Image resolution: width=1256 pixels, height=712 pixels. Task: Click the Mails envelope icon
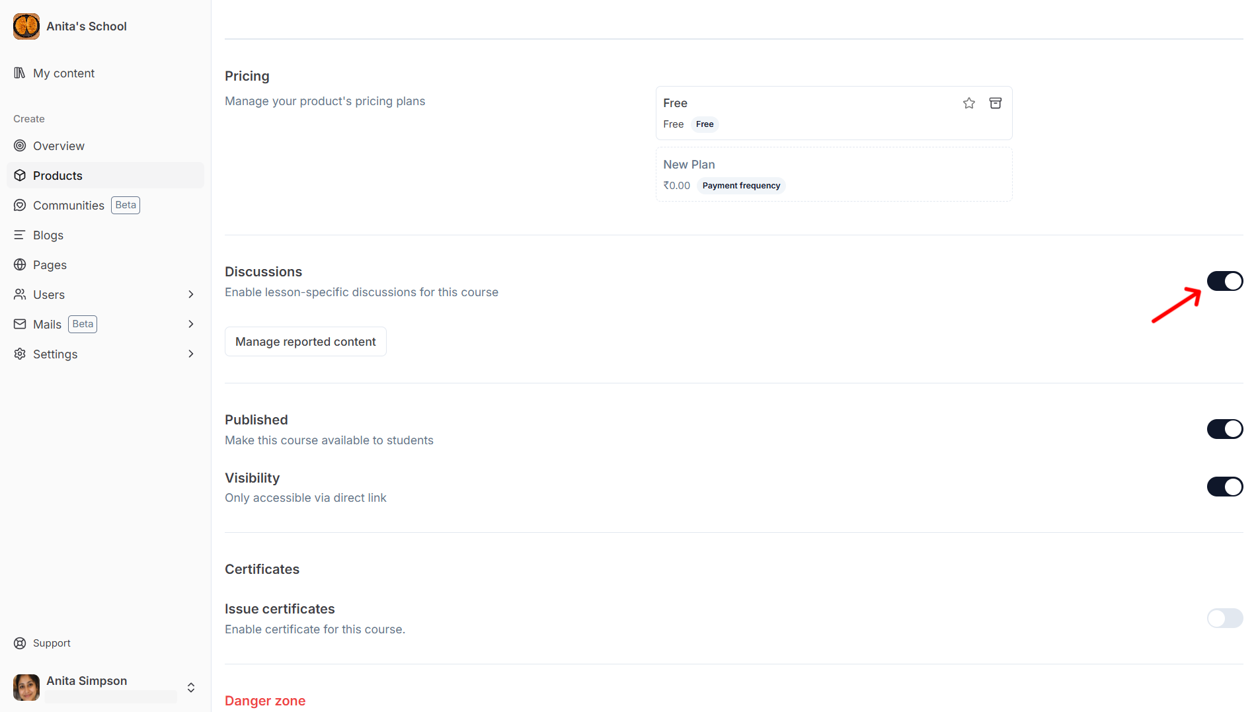20,324
